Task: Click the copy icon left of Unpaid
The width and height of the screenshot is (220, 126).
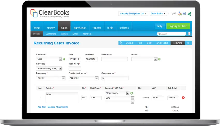Action: pos(121,43)
